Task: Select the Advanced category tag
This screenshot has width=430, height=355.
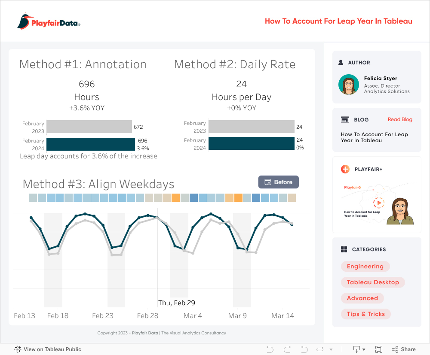Action: (362, 298)
